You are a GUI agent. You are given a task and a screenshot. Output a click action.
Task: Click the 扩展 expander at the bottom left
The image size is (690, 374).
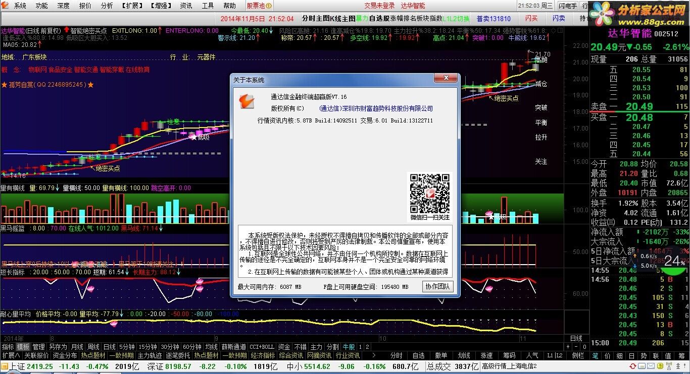11,355
